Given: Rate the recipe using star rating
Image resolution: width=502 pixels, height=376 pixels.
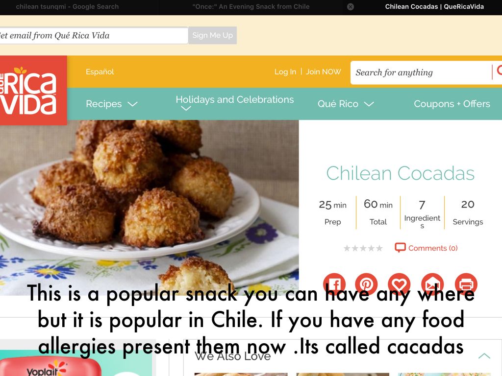Looking at the screenshot, I should 363,248.
